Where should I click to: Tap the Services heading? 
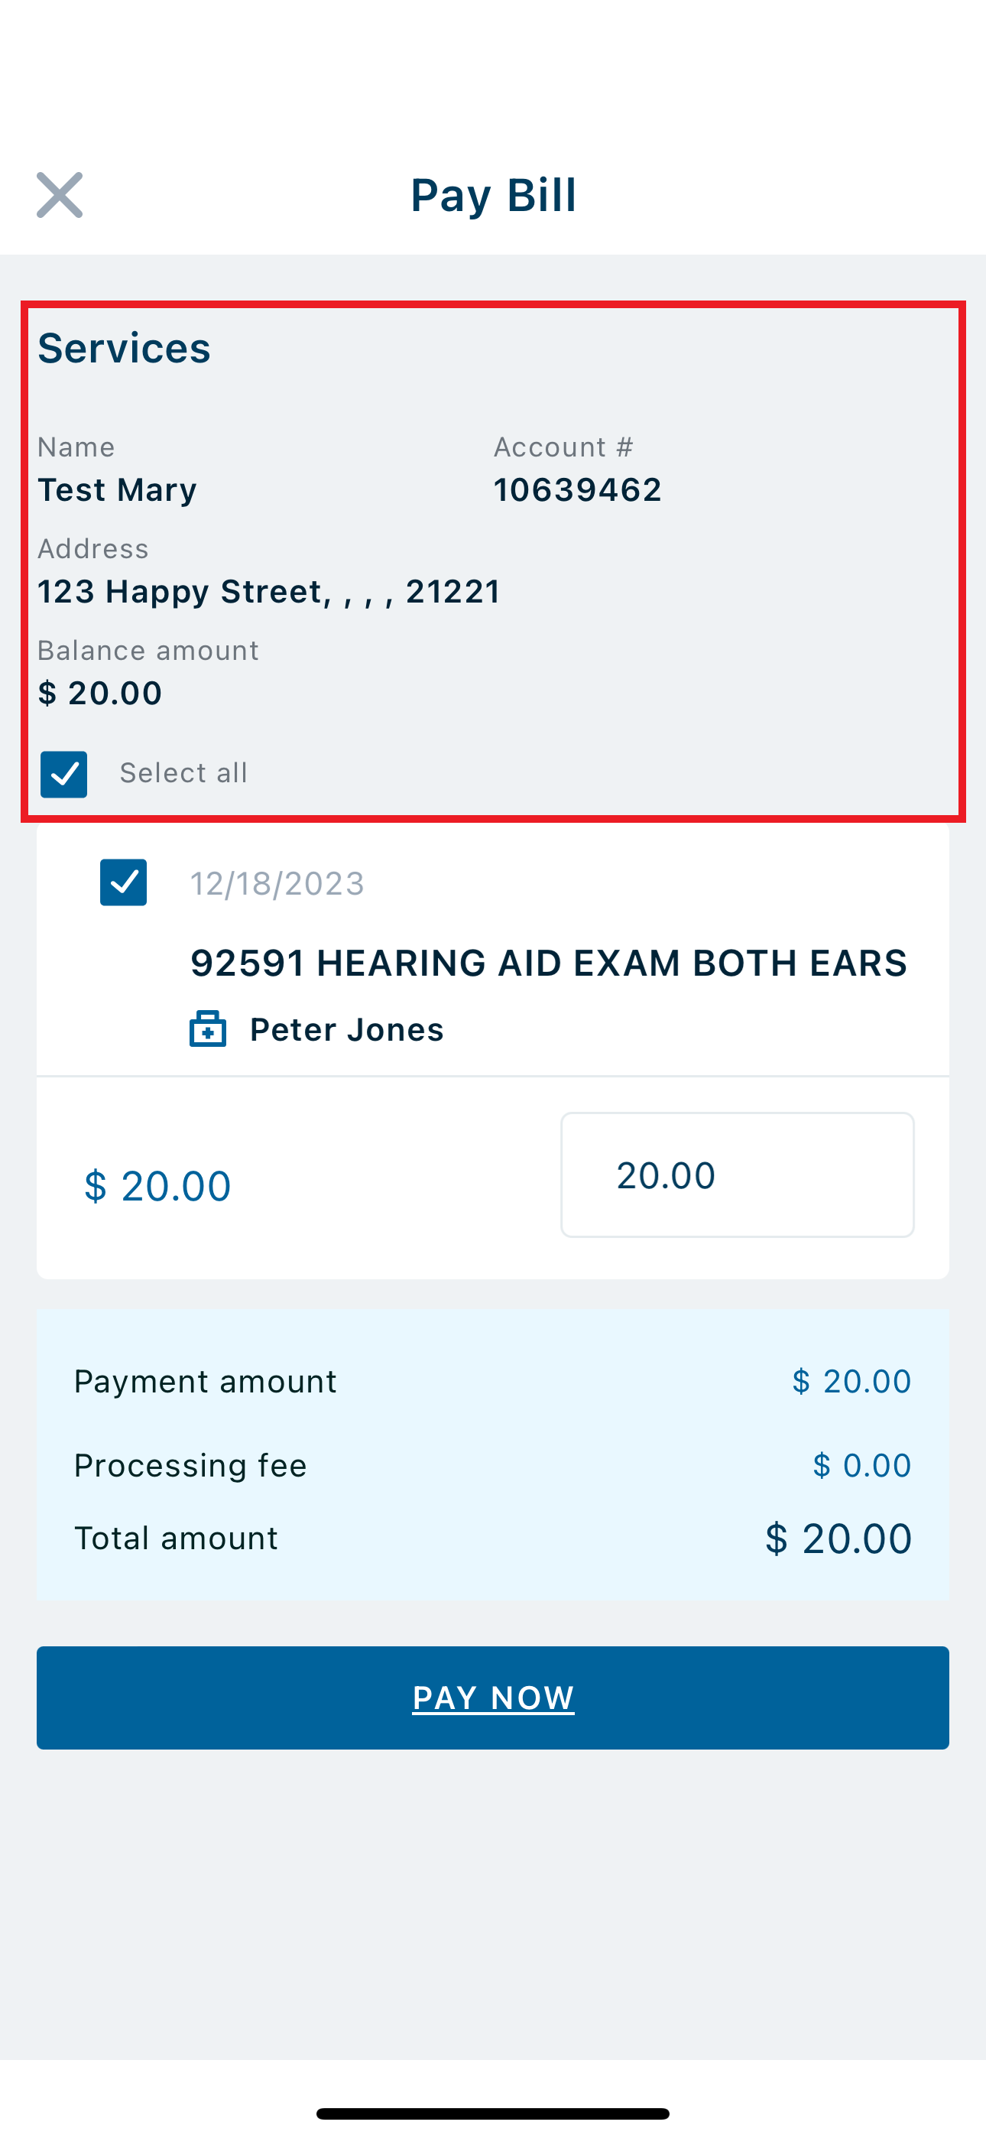pos(124,347)
